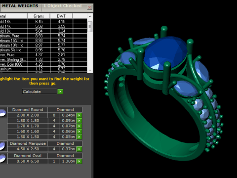Click the 4.50 X 2.50 size cell
237x178 pixels.
click(28, 149)
